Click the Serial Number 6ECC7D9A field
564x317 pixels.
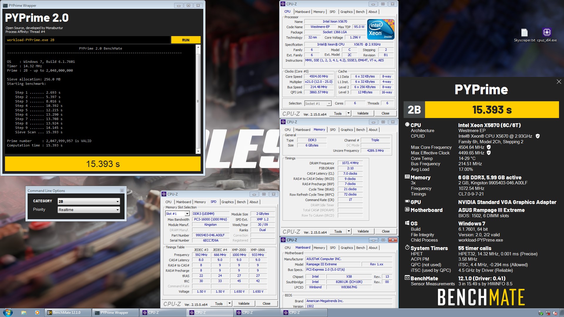(x=210, y=240)
